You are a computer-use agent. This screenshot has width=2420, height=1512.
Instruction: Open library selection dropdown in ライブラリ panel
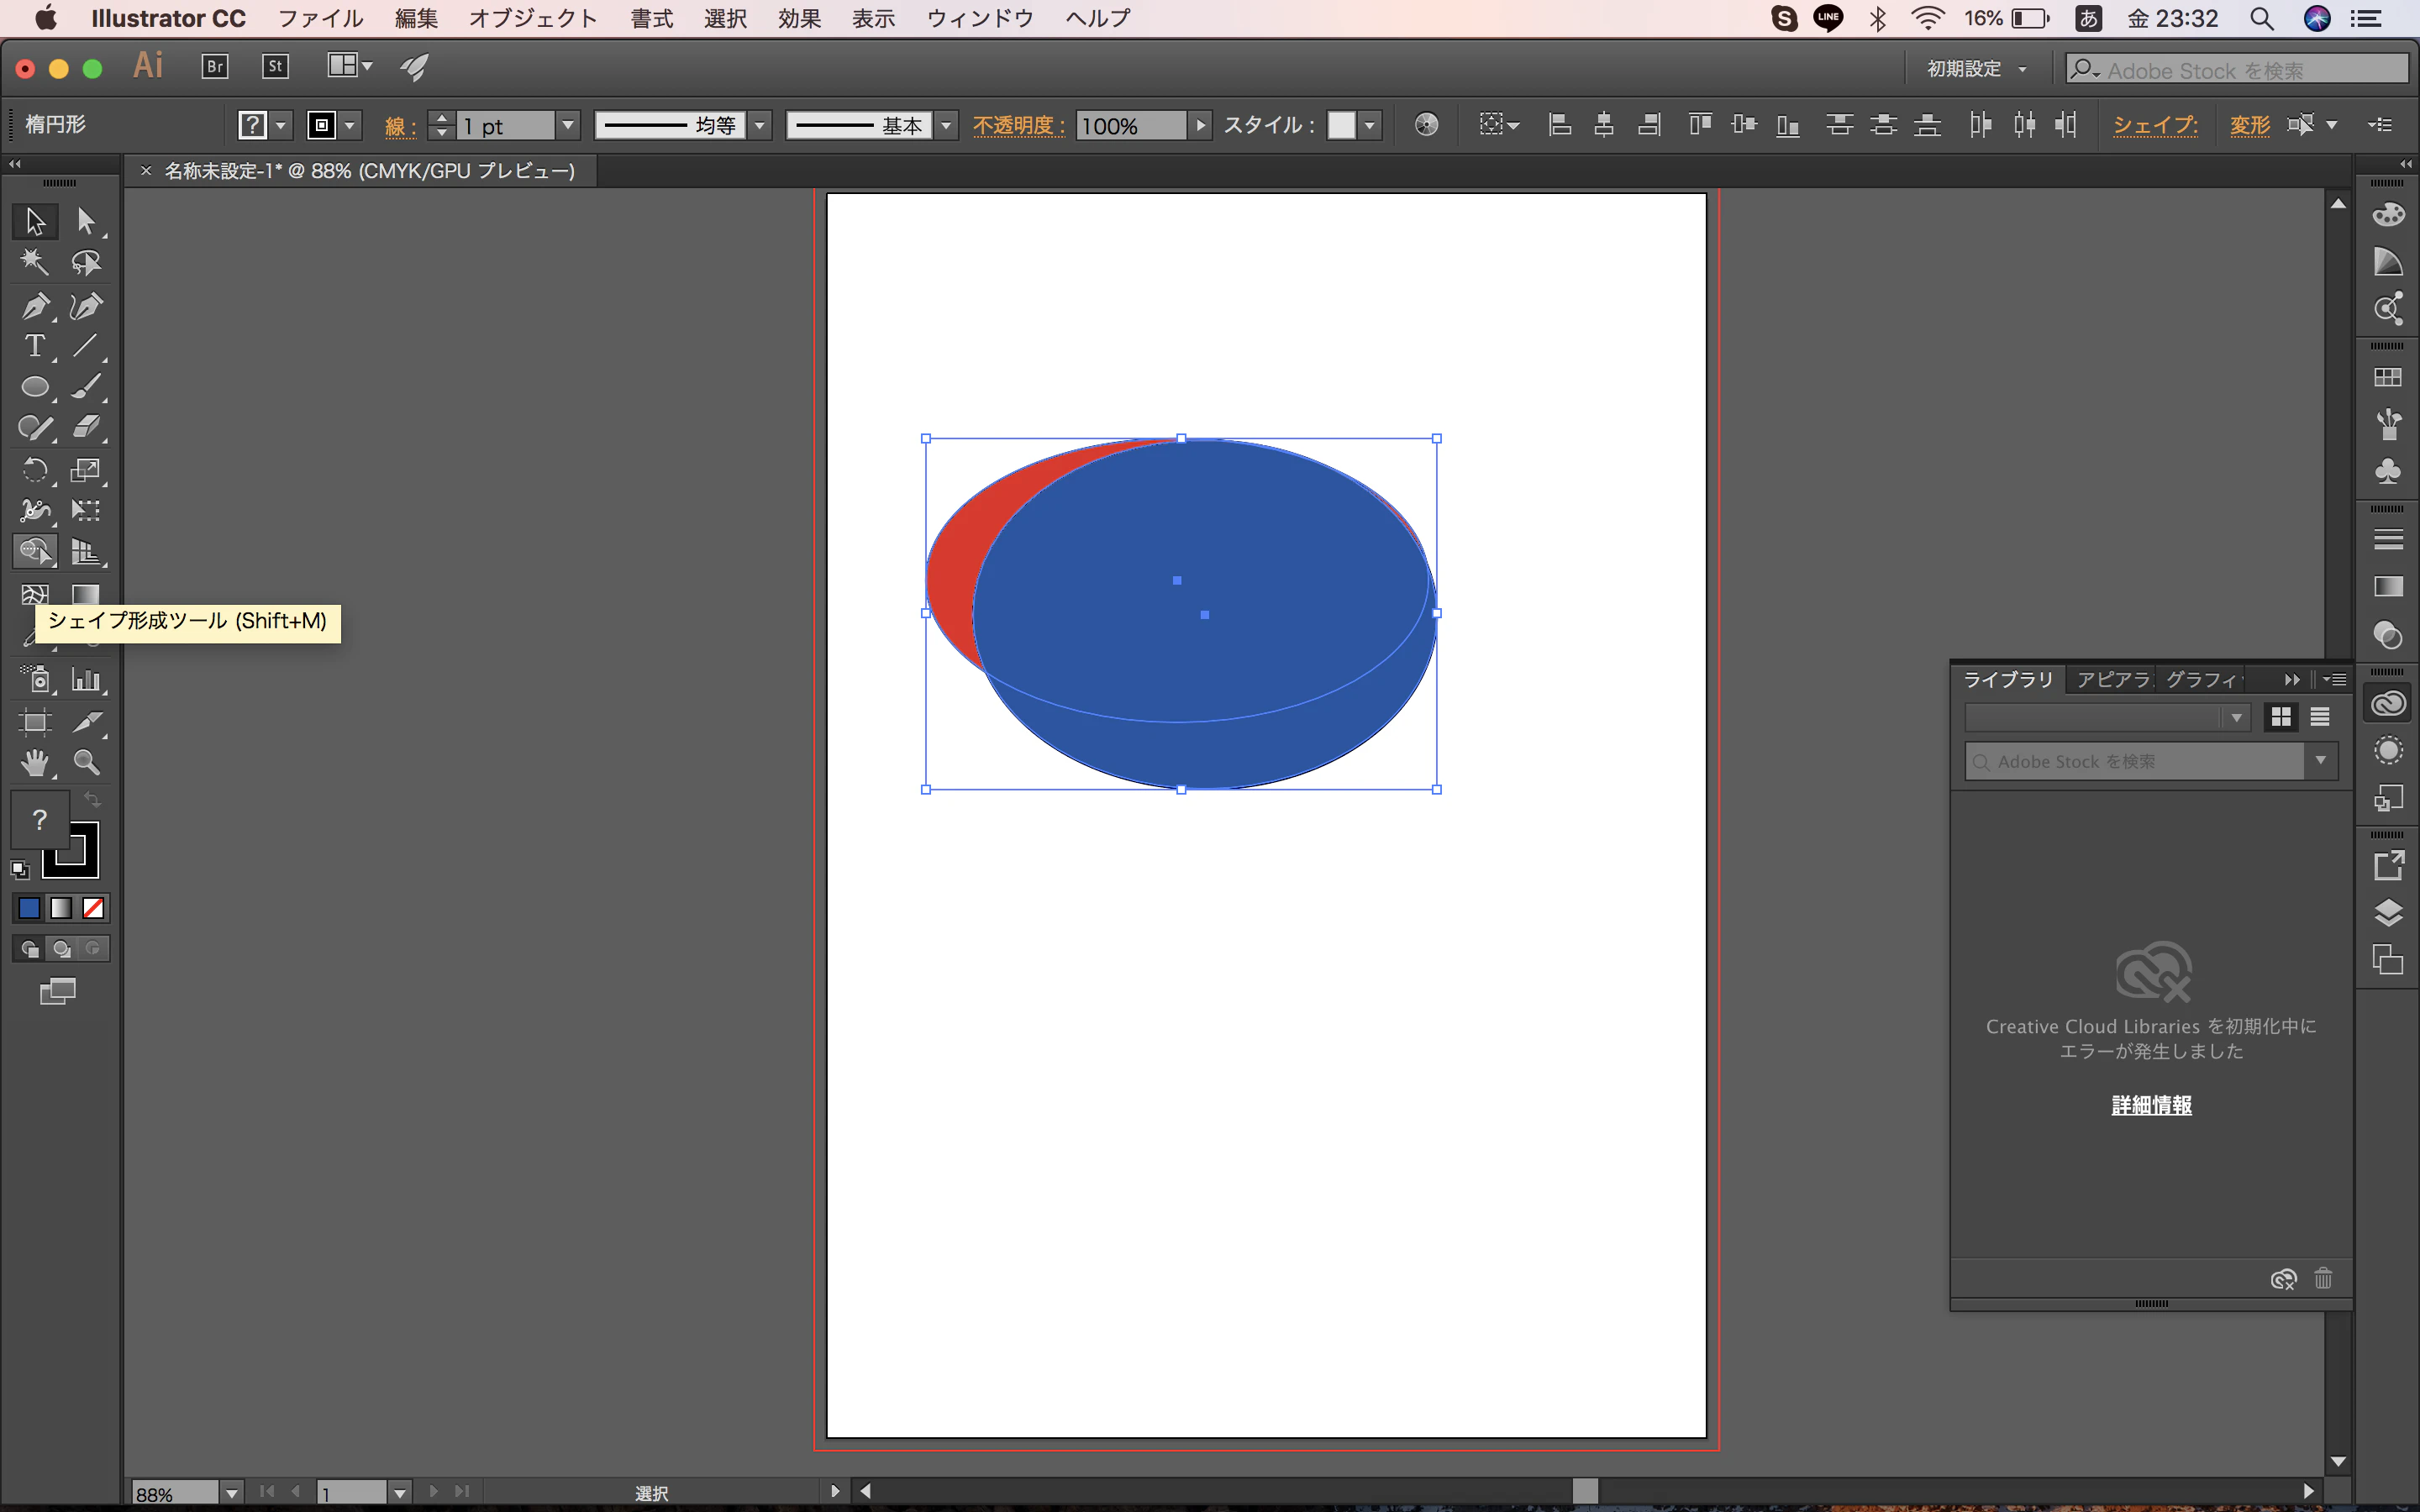[x=2107, y=717]
